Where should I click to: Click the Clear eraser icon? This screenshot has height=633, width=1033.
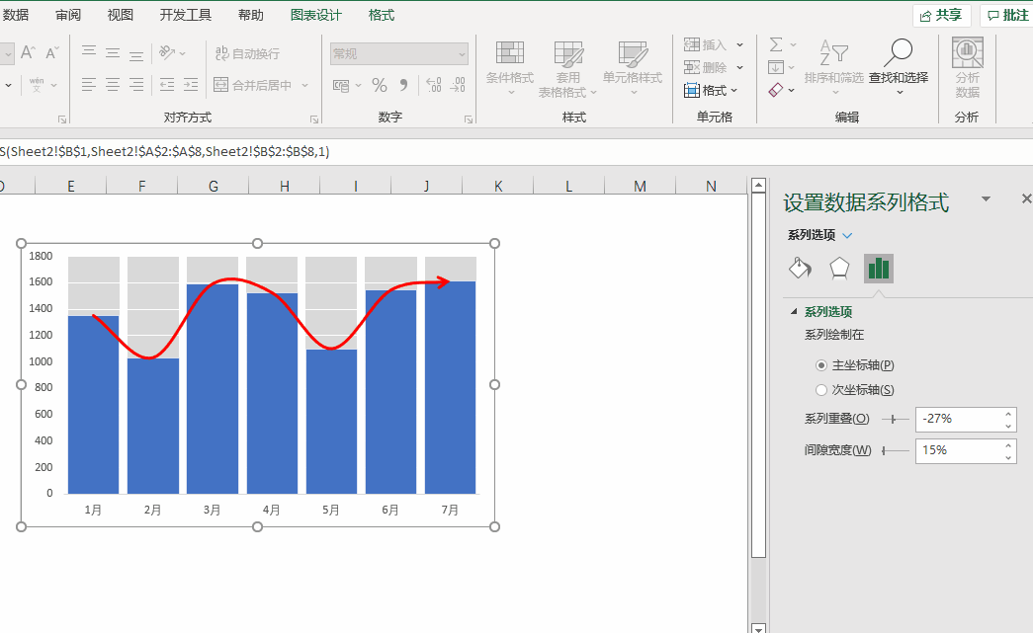pyautogui.click(x=776, y=90)
